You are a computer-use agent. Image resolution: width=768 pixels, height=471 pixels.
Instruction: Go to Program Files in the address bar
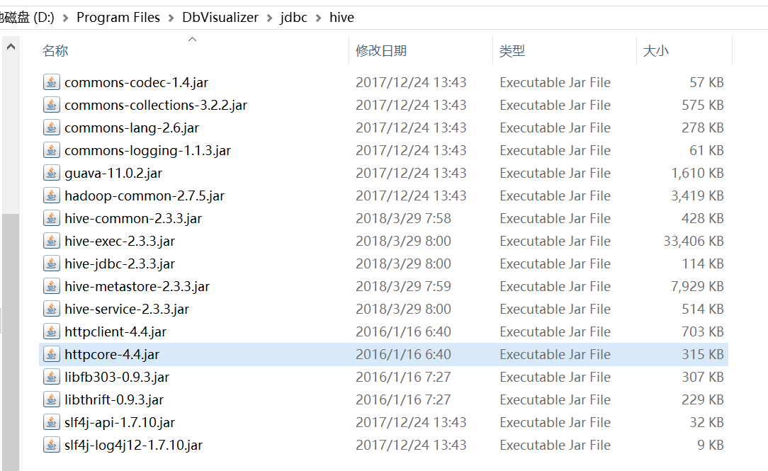pyautogui.click(x=118, y=18)
